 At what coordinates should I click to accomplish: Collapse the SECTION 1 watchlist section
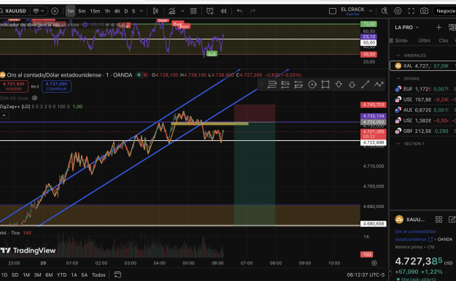point(398,144)
